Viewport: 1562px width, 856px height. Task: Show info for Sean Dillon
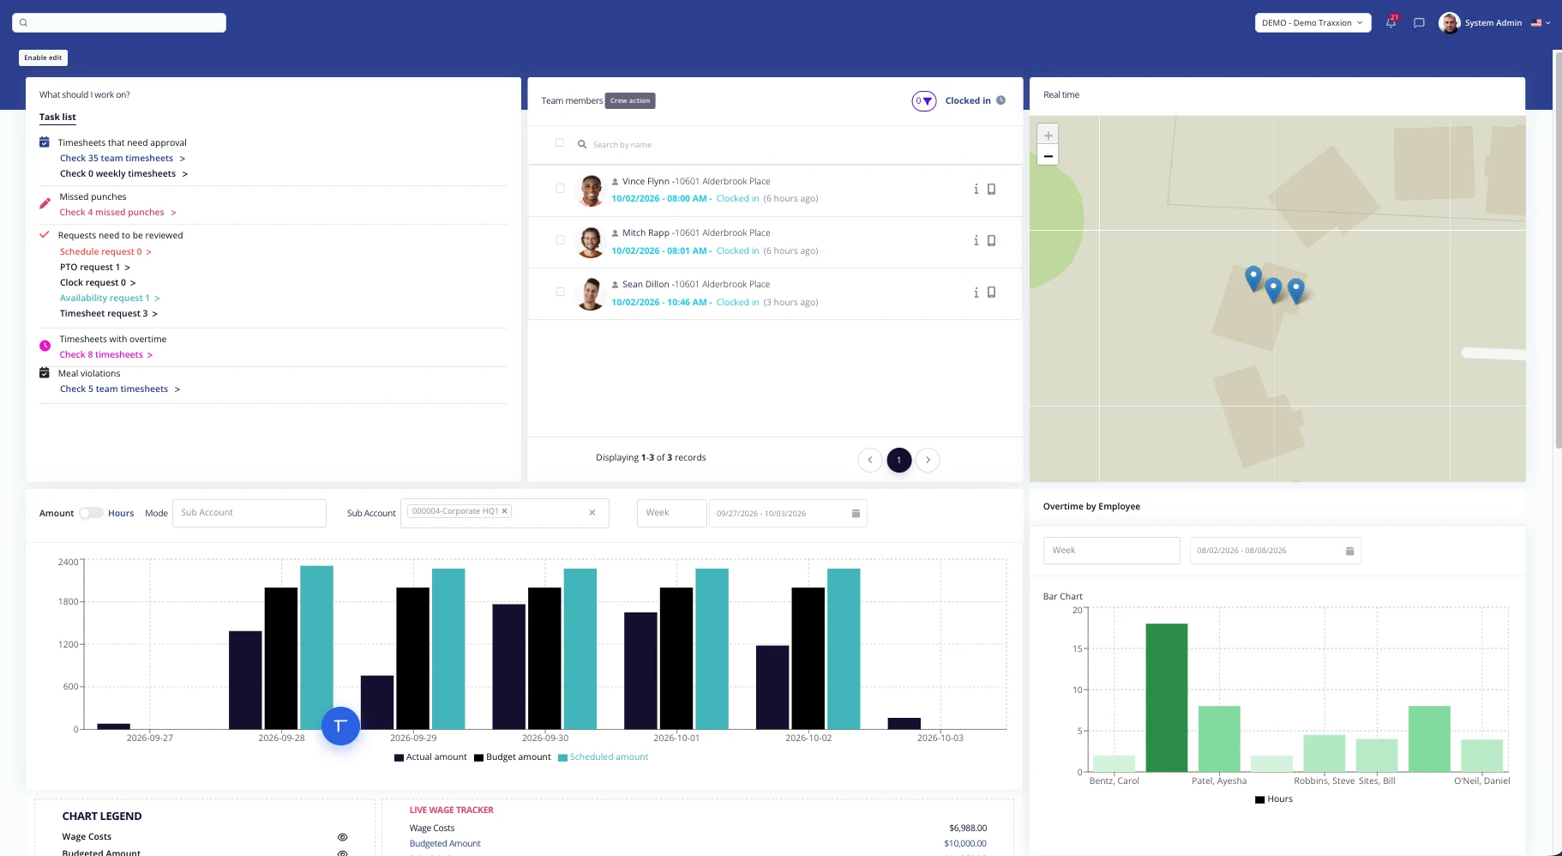click(976, 292)
